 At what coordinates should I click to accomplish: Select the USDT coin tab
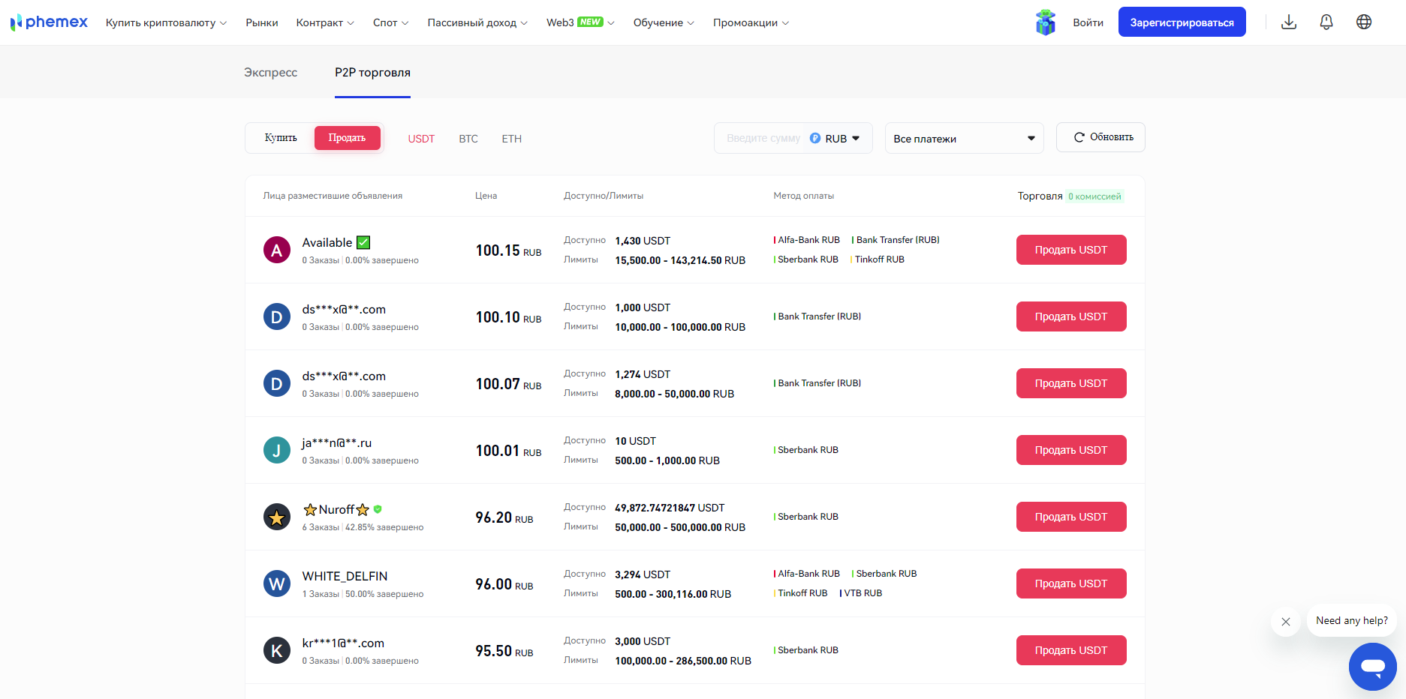click(x=421, y=139)
